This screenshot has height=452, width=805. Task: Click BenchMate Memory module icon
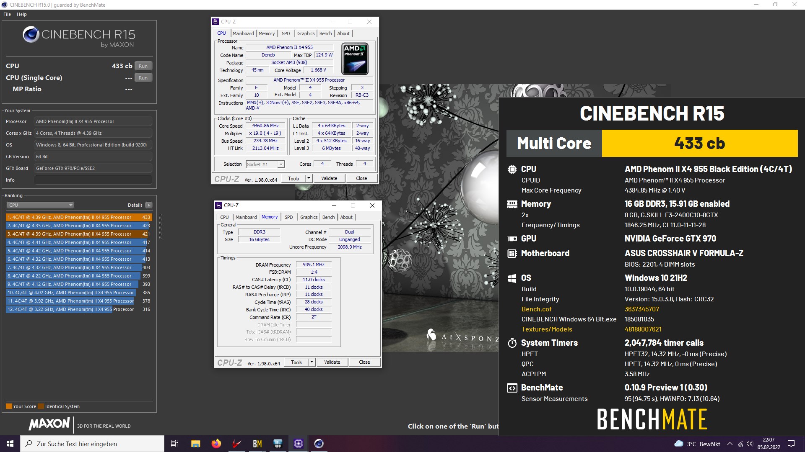512,204
